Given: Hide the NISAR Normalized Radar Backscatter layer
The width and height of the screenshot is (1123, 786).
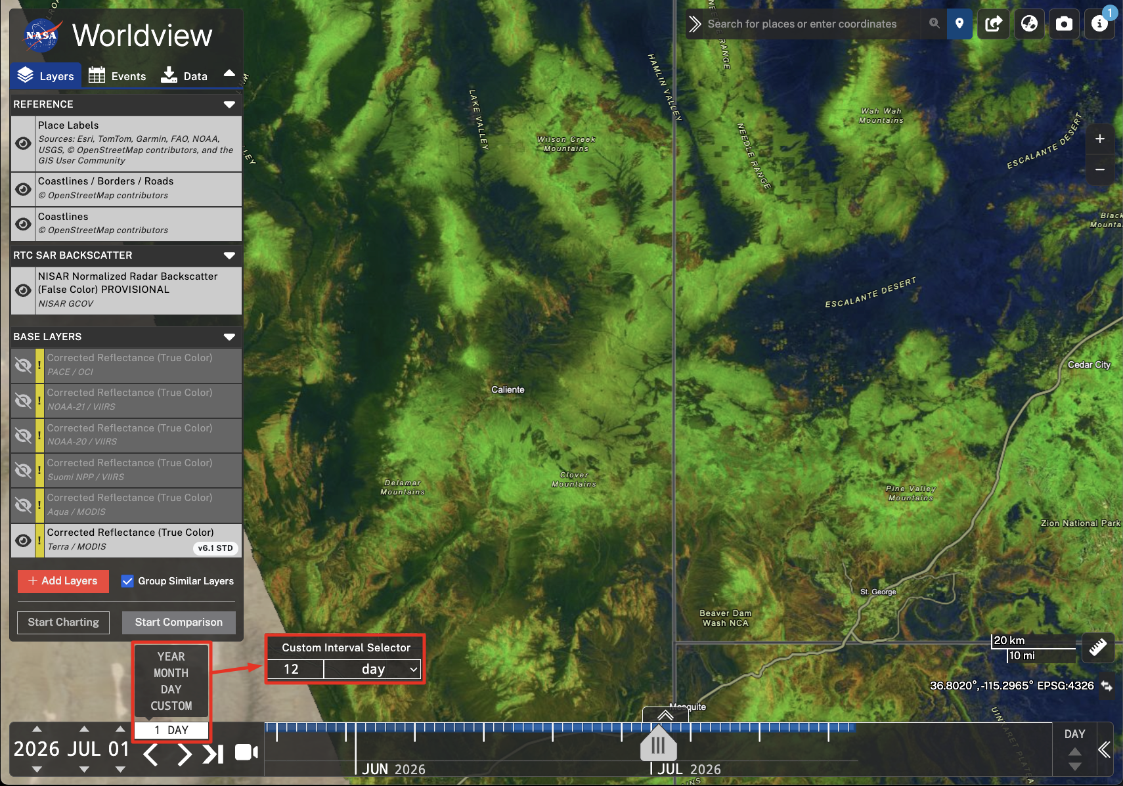Looking at the screenshot, I should point(23,290).
